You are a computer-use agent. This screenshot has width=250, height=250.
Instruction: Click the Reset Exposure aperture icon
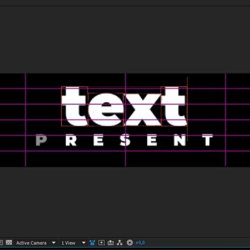coord(130,242)
